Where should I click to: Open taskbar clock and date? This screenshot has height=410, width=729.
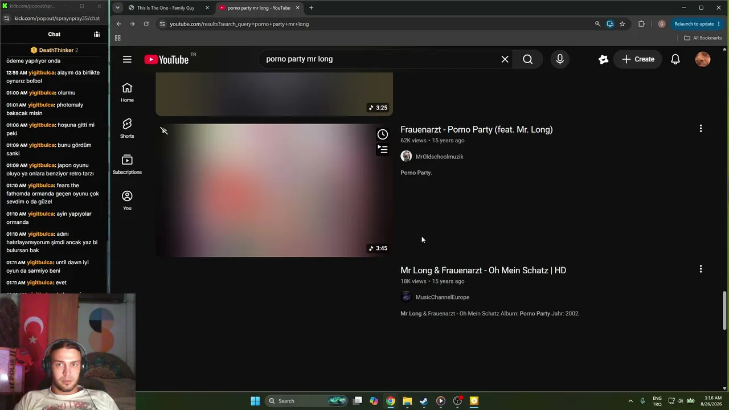pos(712,401)
